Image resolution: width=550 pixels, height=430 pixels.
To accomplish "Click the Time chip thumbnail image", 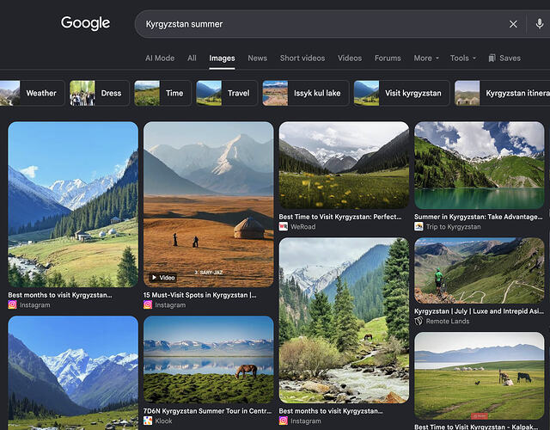I will [147, 93].
